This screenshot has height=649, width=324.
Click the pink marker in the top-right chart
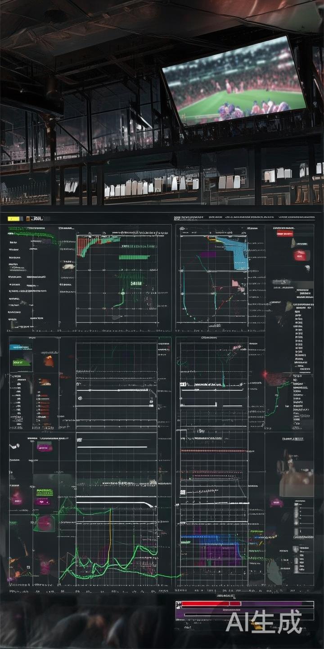235,283
